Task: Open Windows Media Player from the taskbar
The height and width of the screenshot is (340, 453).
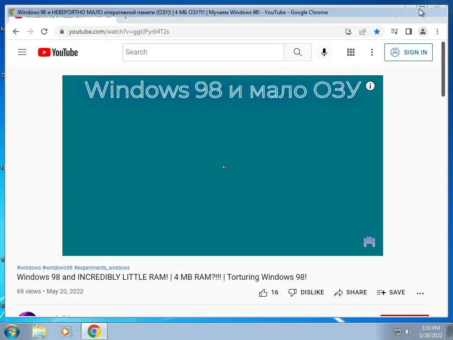Action: (x=66, y=331)
